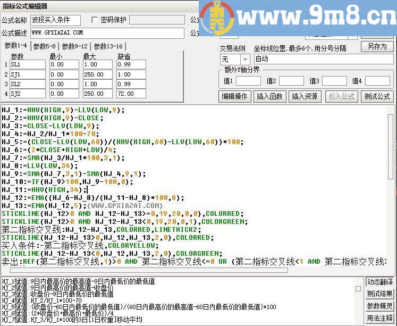397x326 pixels.
Task: Click the 公式名称 input field
Action: 55,20
